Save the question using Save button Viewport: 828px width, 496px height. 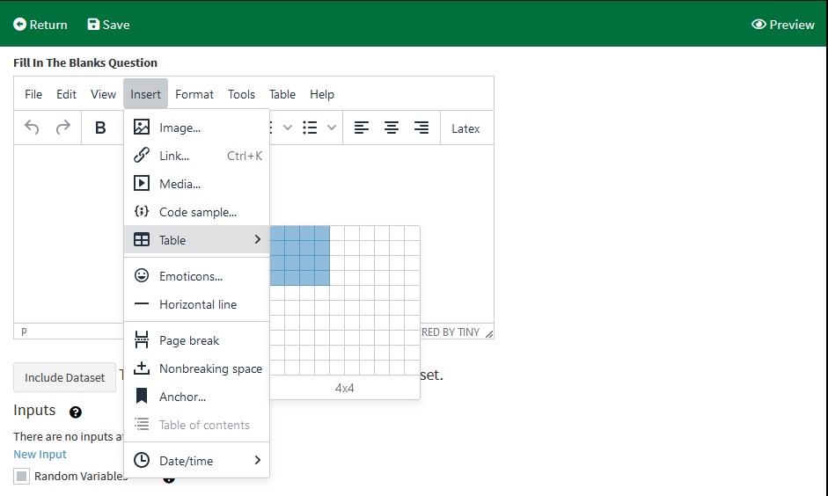point(108,25)
